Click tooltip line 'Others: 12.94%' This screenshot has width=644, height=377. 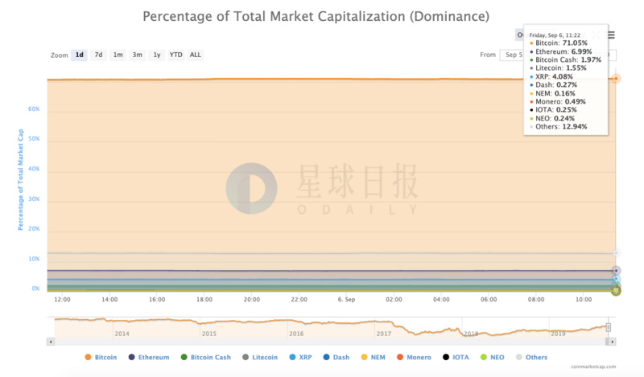pyautogui.click(x=559, y=127)
